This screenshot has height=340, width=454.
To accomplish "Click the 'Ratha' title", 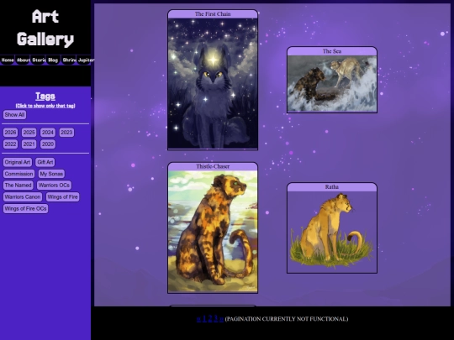I will [332, 186].
